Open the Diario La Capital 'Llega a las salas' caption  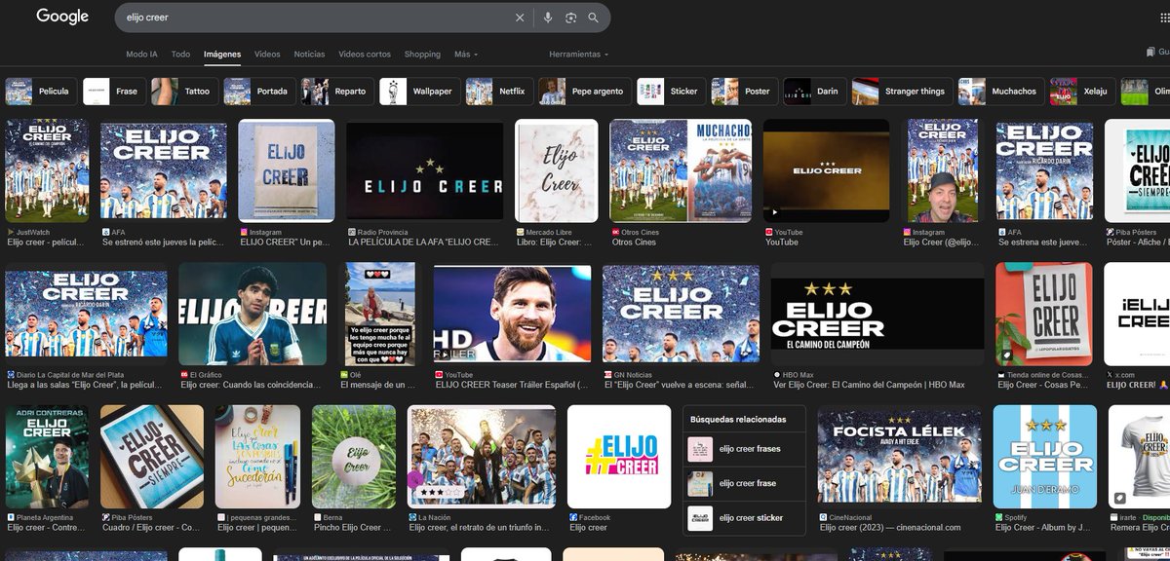(x=86, y=385)
